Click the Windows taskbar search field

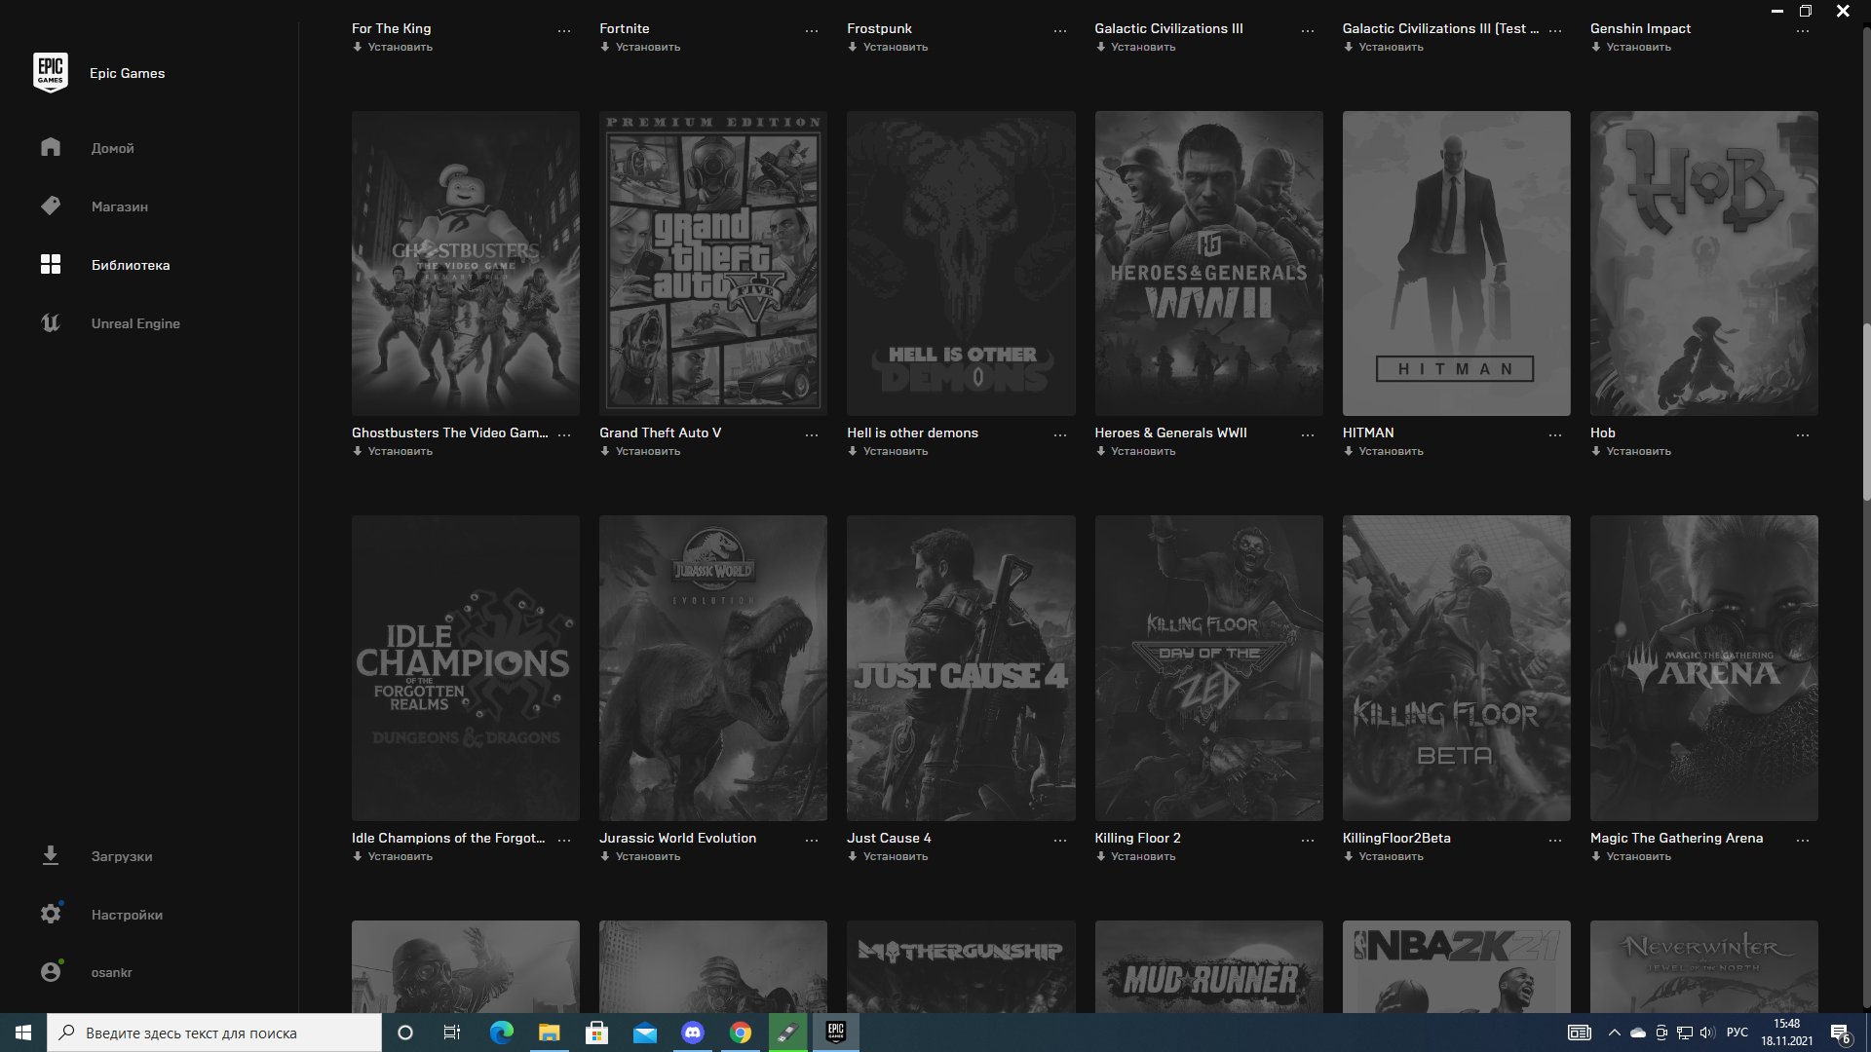214,1033
